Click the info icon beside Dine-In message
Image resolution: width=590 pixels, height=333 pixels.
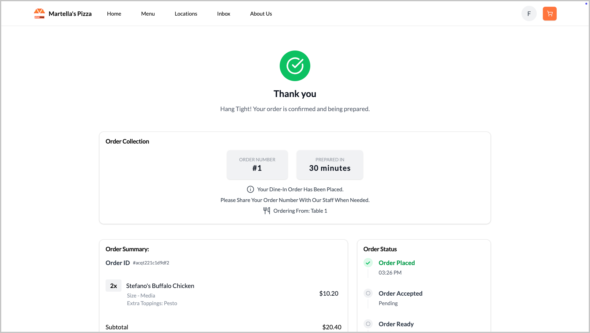pyautogui.click(x=250, y=189)
